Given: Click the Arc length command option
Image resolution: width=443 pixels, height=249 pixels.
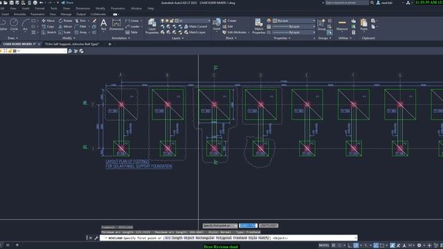Looking at the screenshot, I should (174, 238).
